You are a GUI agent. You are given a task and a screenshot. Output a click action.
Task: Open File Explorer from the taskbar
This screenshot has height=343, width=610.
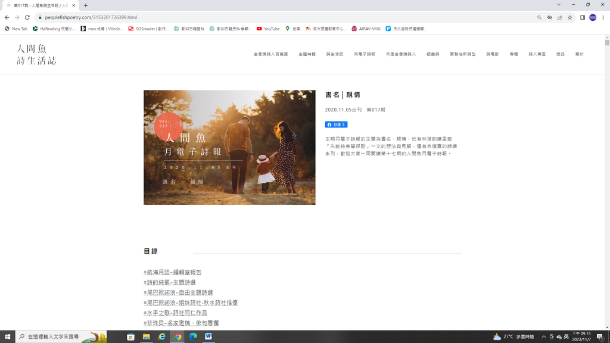coord(147,336)
